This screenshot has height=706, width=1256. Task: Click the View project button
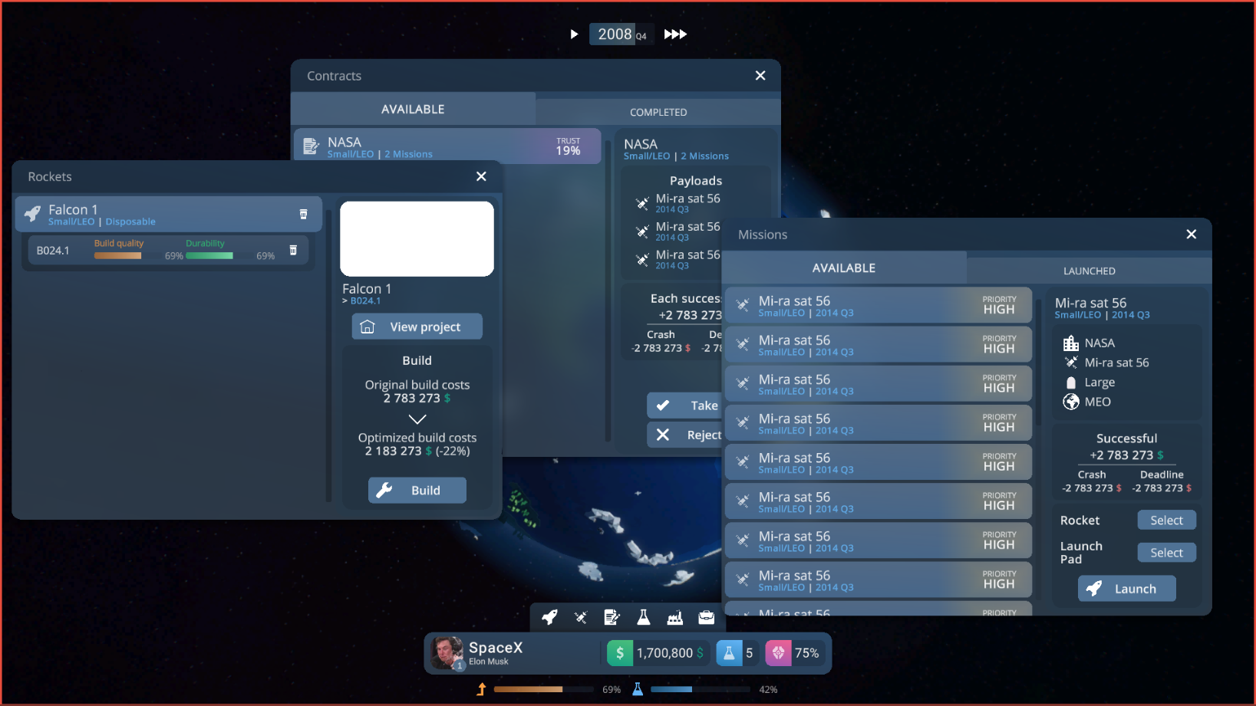[x=417, y=327]
